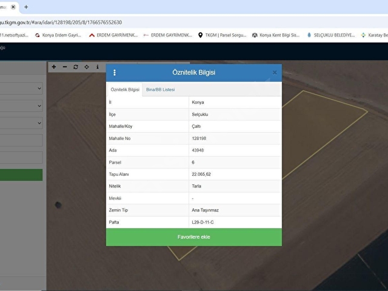Click the 'Tapu Alanı' label
Viewport: 388px width, 291px height.
[x=119, y=174]
